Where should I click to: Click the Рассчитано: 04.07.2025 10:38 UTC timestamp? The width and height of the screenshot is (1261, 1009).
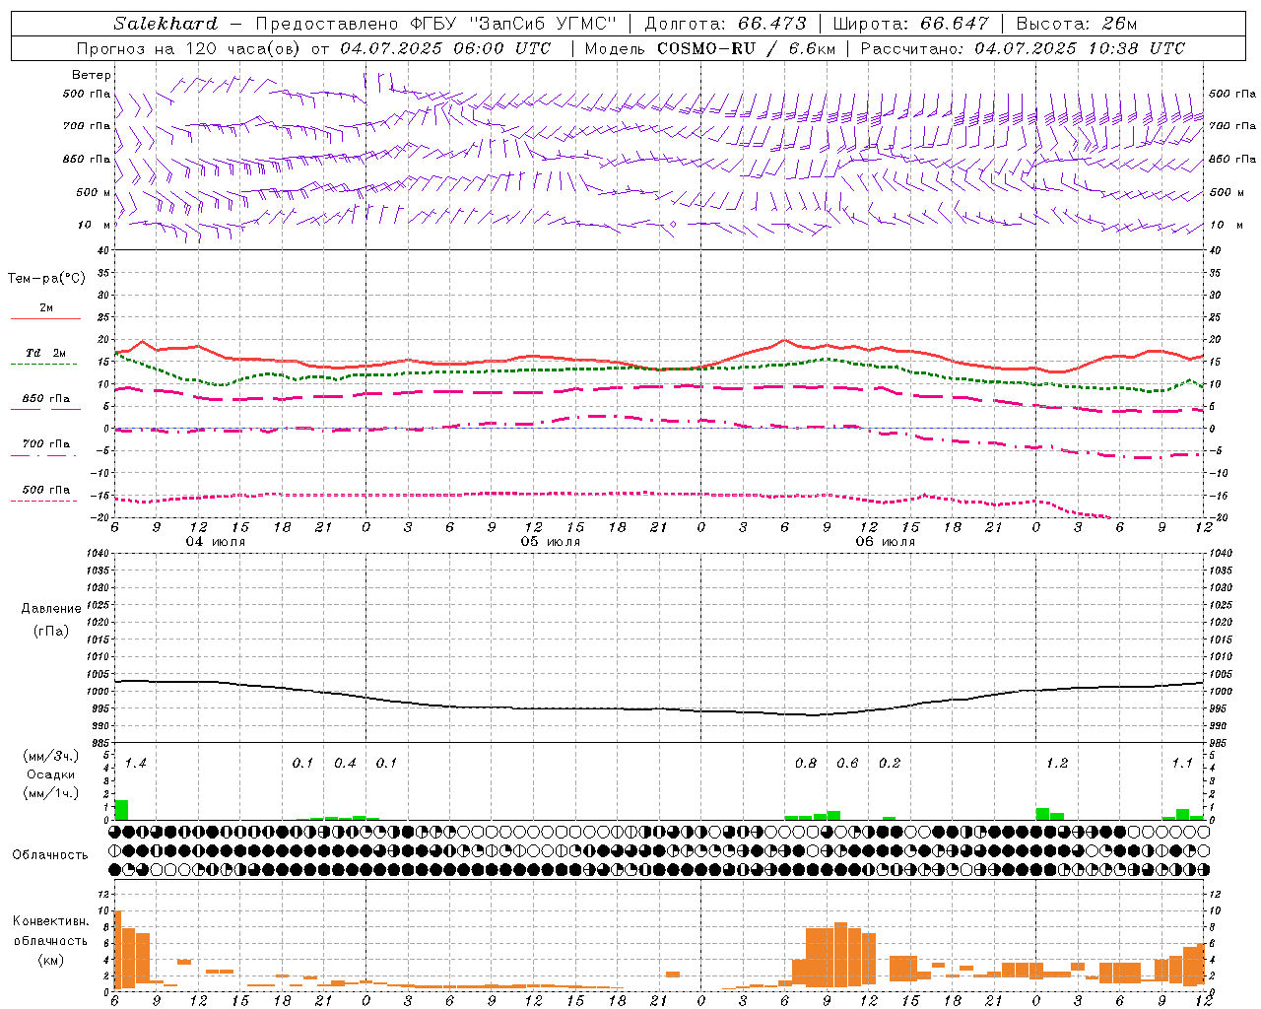point(1023,48)
